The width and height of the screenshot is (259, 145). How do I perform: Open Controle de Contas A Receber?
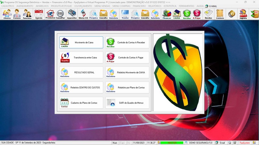click(128, 42)
